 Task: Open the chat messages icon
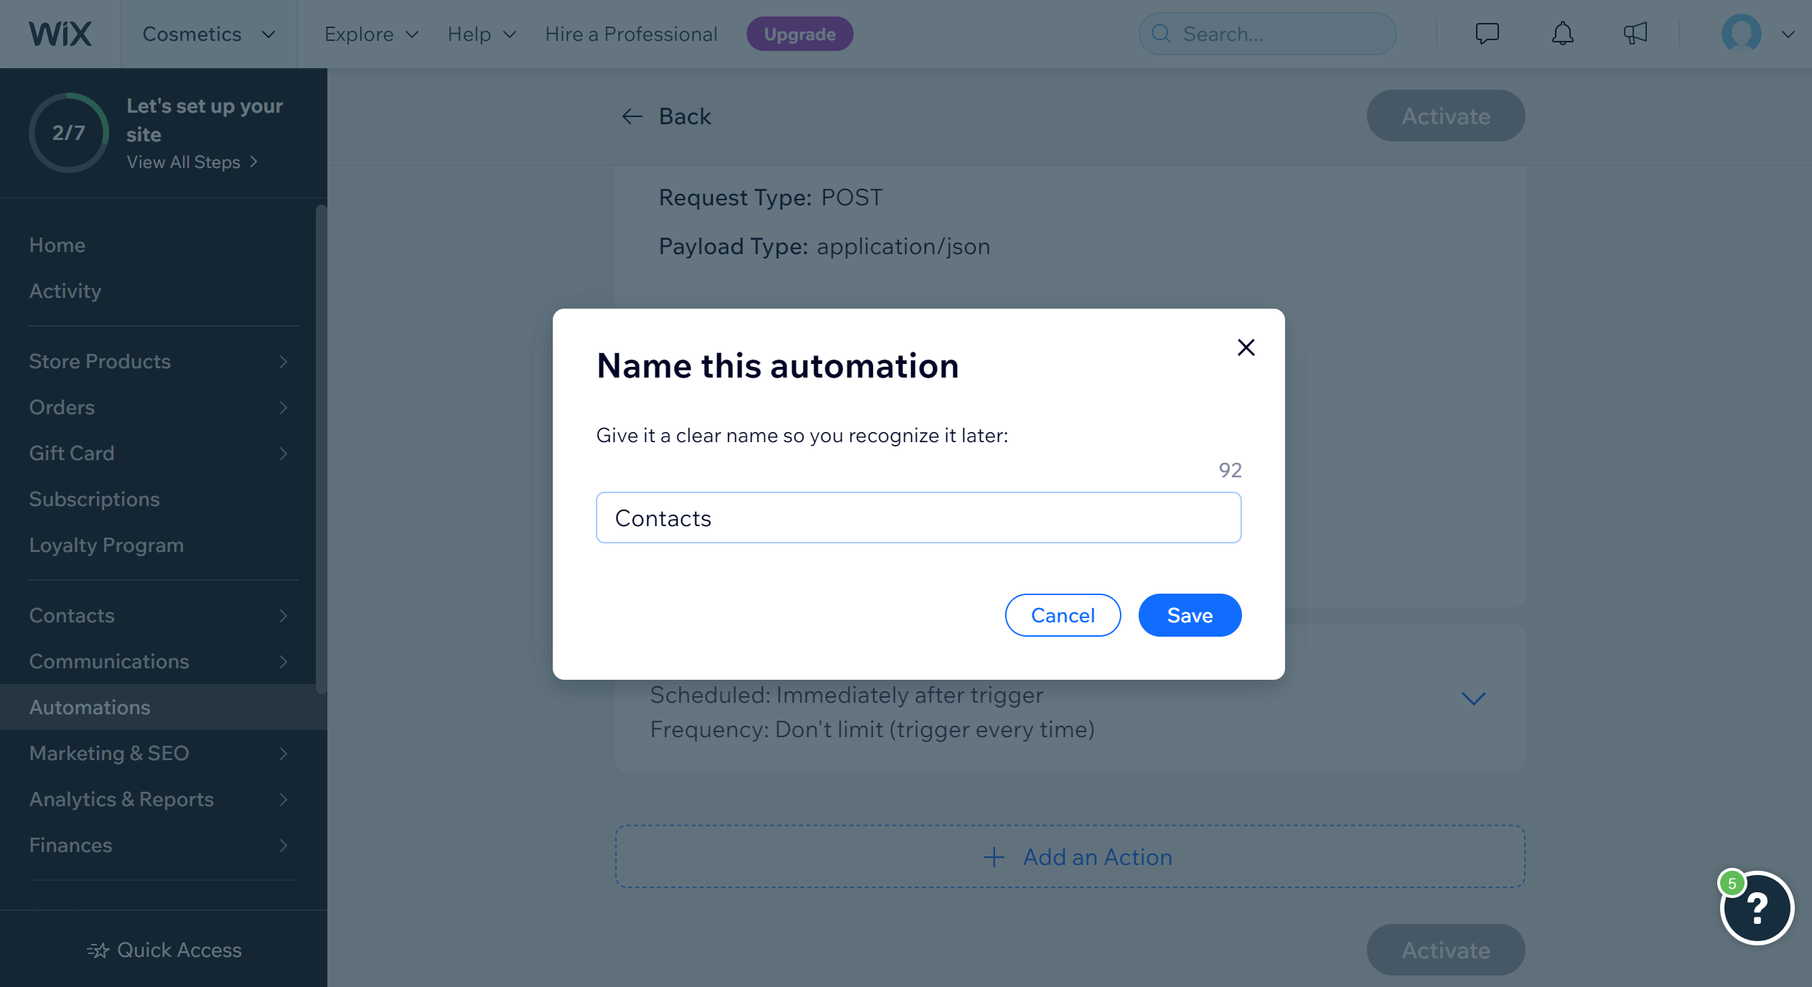(1487, 34)
